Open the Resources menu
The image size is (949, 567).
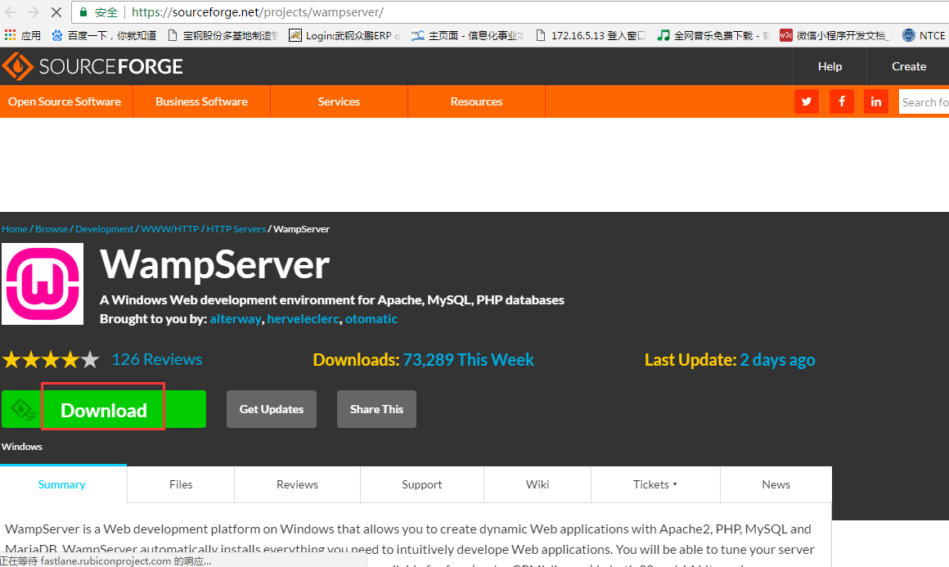476,101
